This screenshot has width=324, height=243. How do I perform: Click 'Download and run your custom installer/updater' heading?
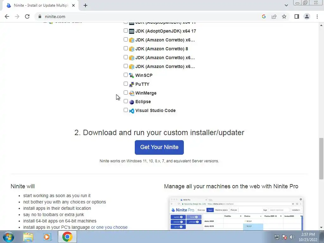[159, 133]
